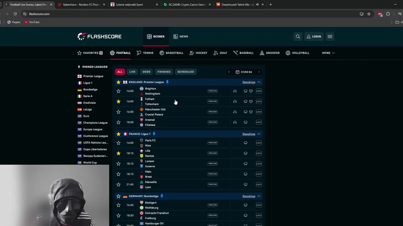This screenshot has height=226, width=403.
Task: Click the LOGIN button
Action: (314, 36)
